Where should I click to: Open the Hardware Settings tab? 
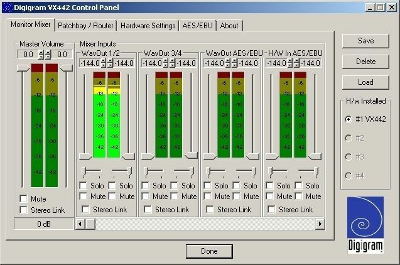point(148,26)
